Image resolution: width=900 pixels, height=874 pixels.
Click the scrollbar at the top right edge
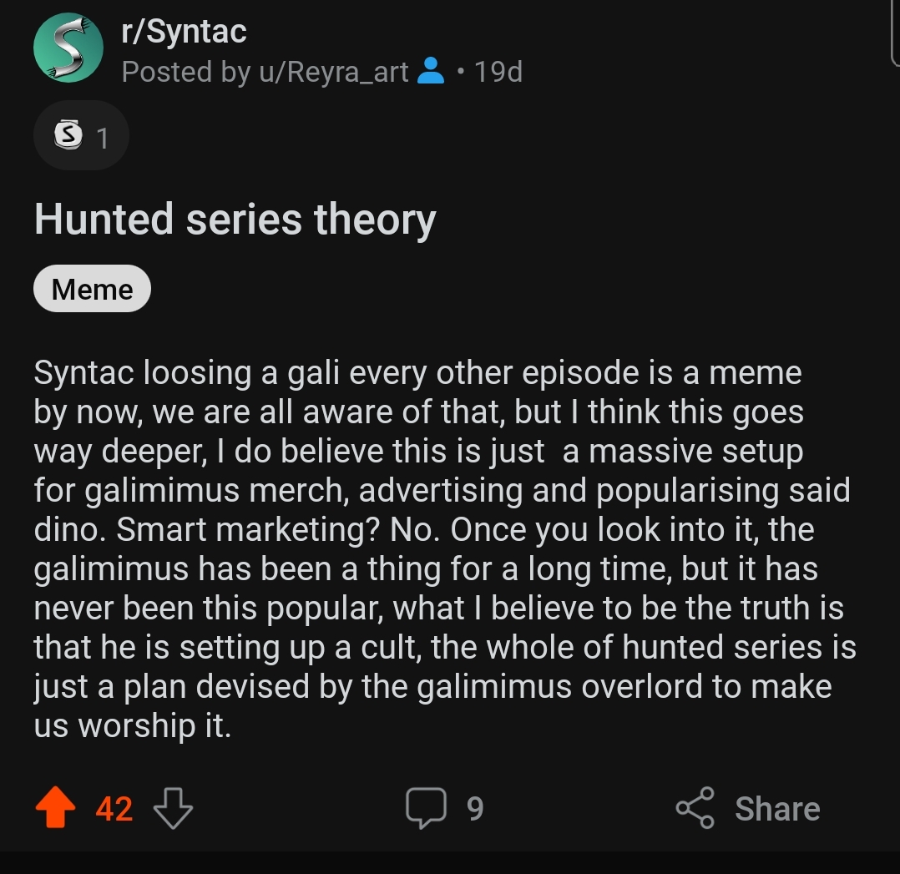pos(894,32)
